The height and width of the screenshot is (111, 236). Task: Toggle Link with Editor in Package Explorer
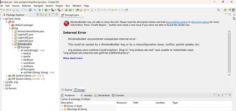tap(41, 15)
